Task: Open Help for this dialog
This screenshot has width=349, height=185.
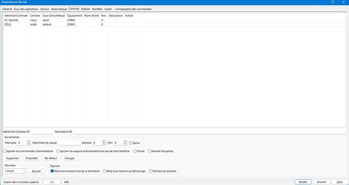Action: click(x=340, y=182)
